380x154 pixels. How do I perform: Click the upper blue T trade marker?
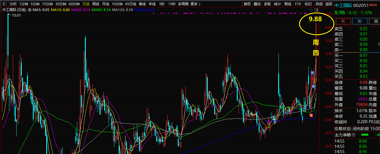click(312, 73)
